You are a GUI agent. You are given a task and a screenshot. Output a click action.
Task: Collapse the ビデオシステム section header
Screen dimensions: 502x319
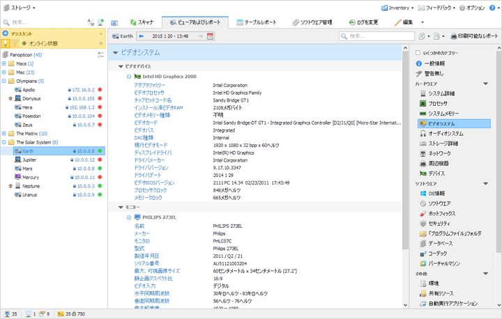click(115, 53)
